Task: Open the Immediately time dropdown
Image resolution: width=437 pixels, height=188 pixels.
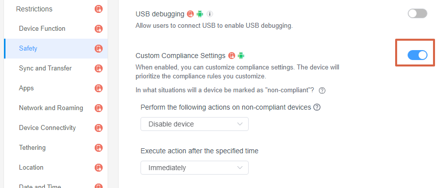Action: pyautogui.click(x=194, y=168)
